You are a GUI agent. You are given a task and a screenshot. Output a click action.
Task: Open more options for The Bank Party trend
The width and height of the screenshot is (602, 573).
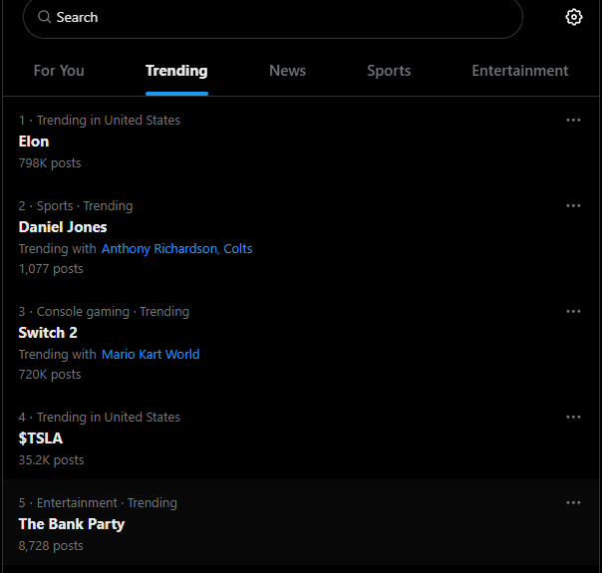click(573, 503)
